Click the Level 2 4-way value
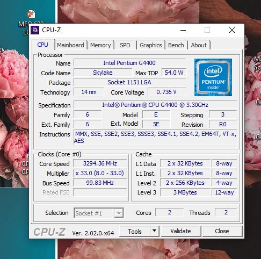261x259 pixels. click(224, 183)
